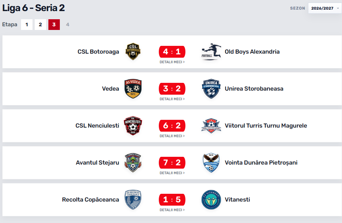Open Detalii Meci for Botoroaga match
342x223 pixels.
pyautogui.click(x=172, y=62)
